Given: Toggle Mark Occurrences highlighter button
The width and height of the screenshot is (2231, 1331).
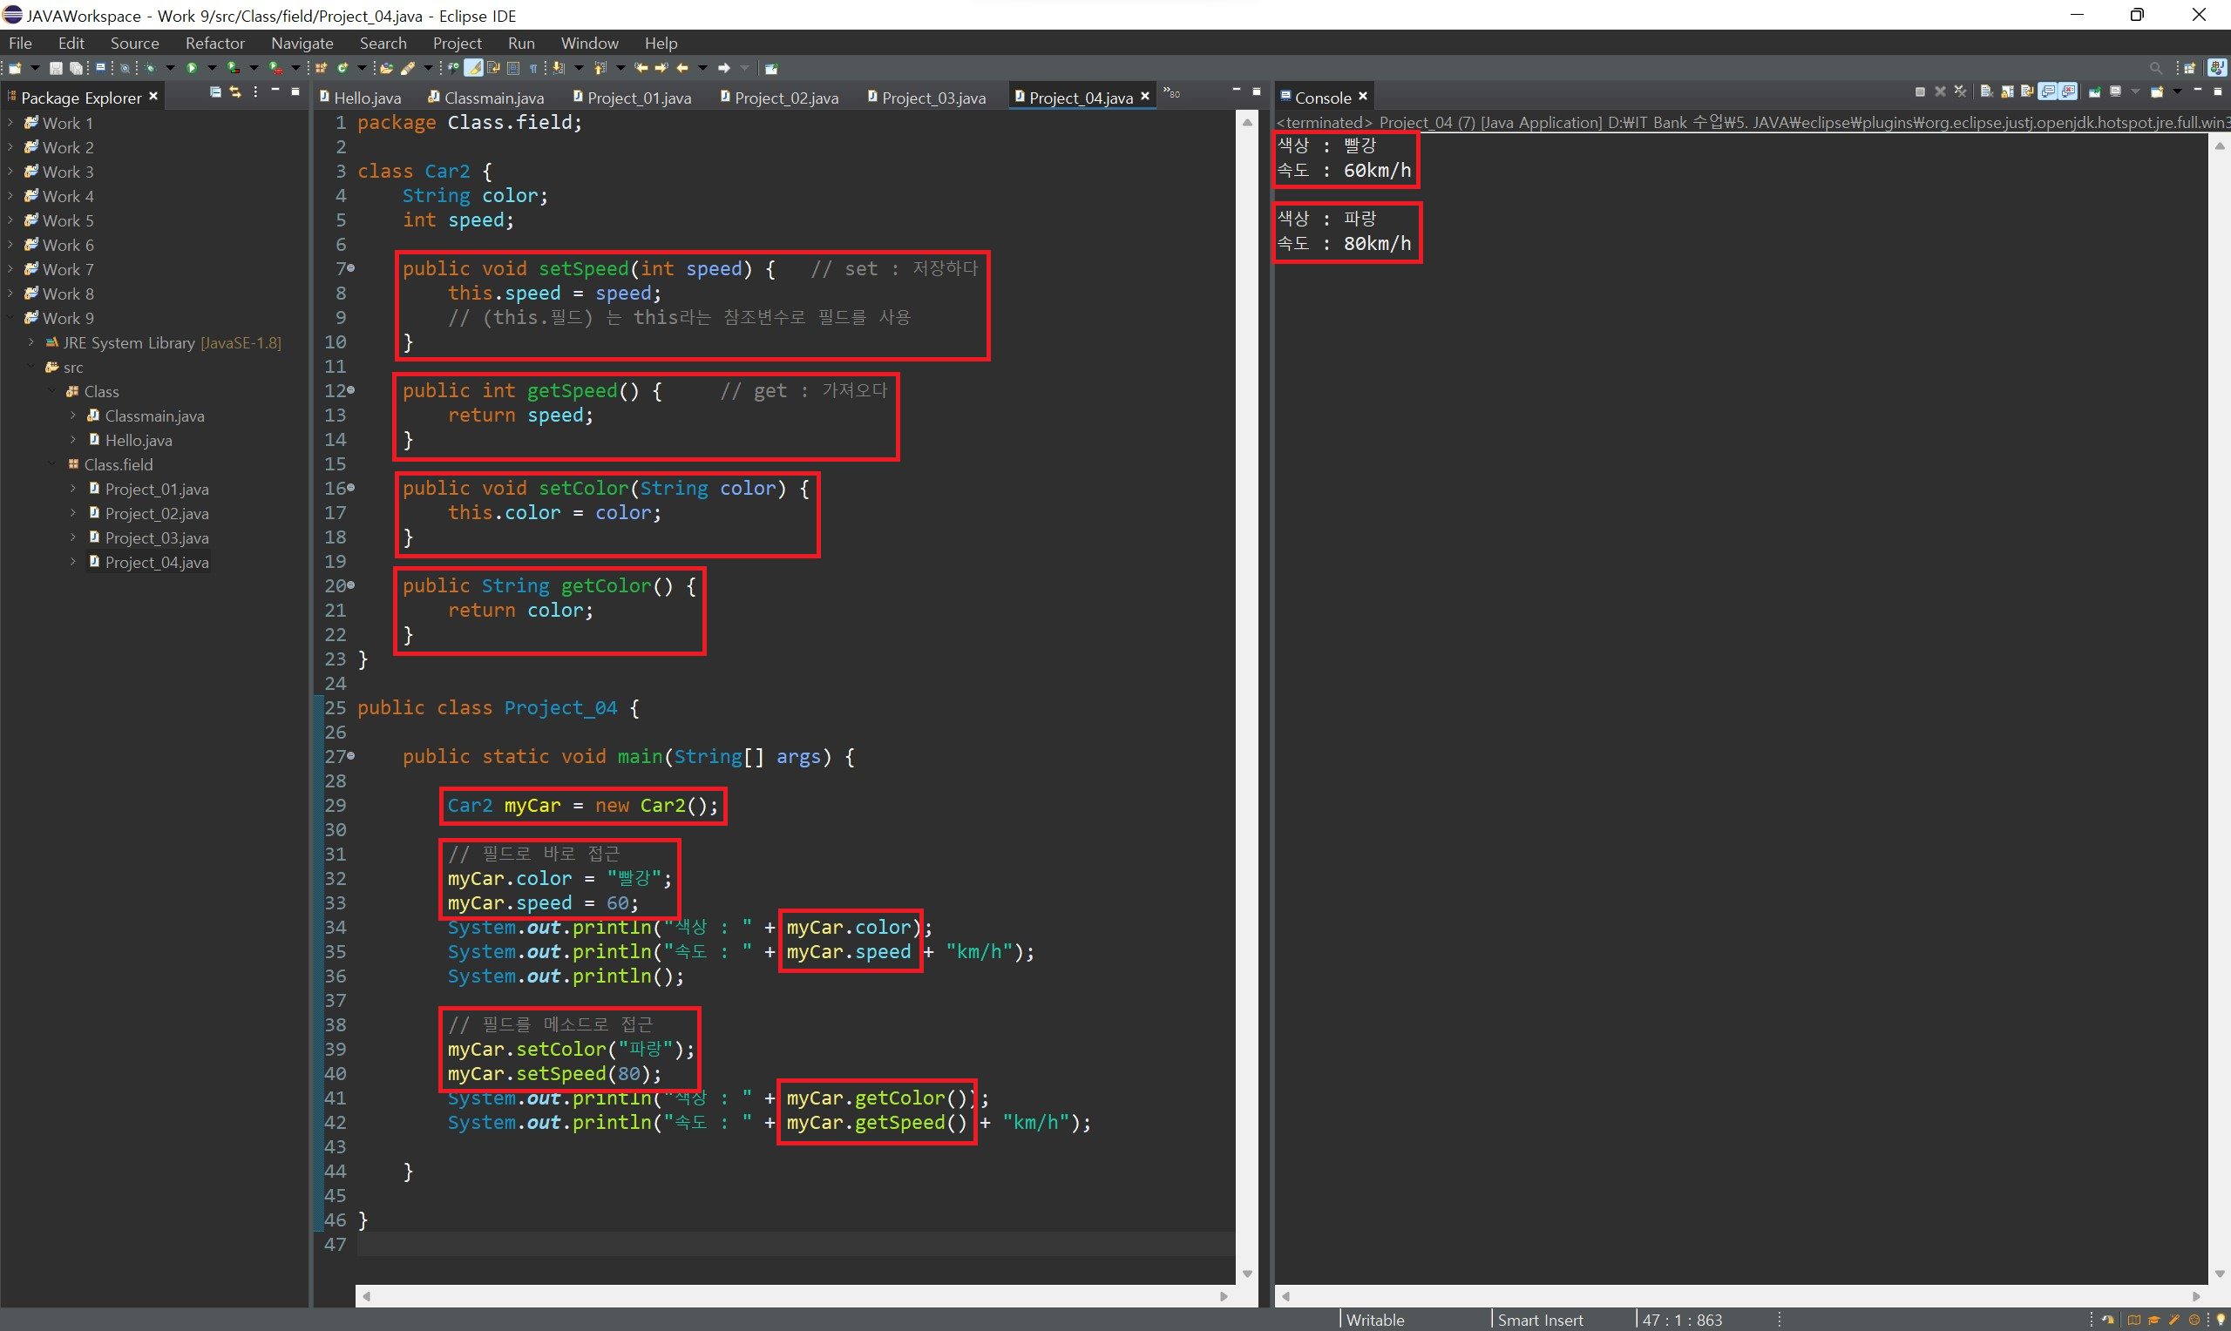Looking at the screenshot, I should [x=473, y=68].
